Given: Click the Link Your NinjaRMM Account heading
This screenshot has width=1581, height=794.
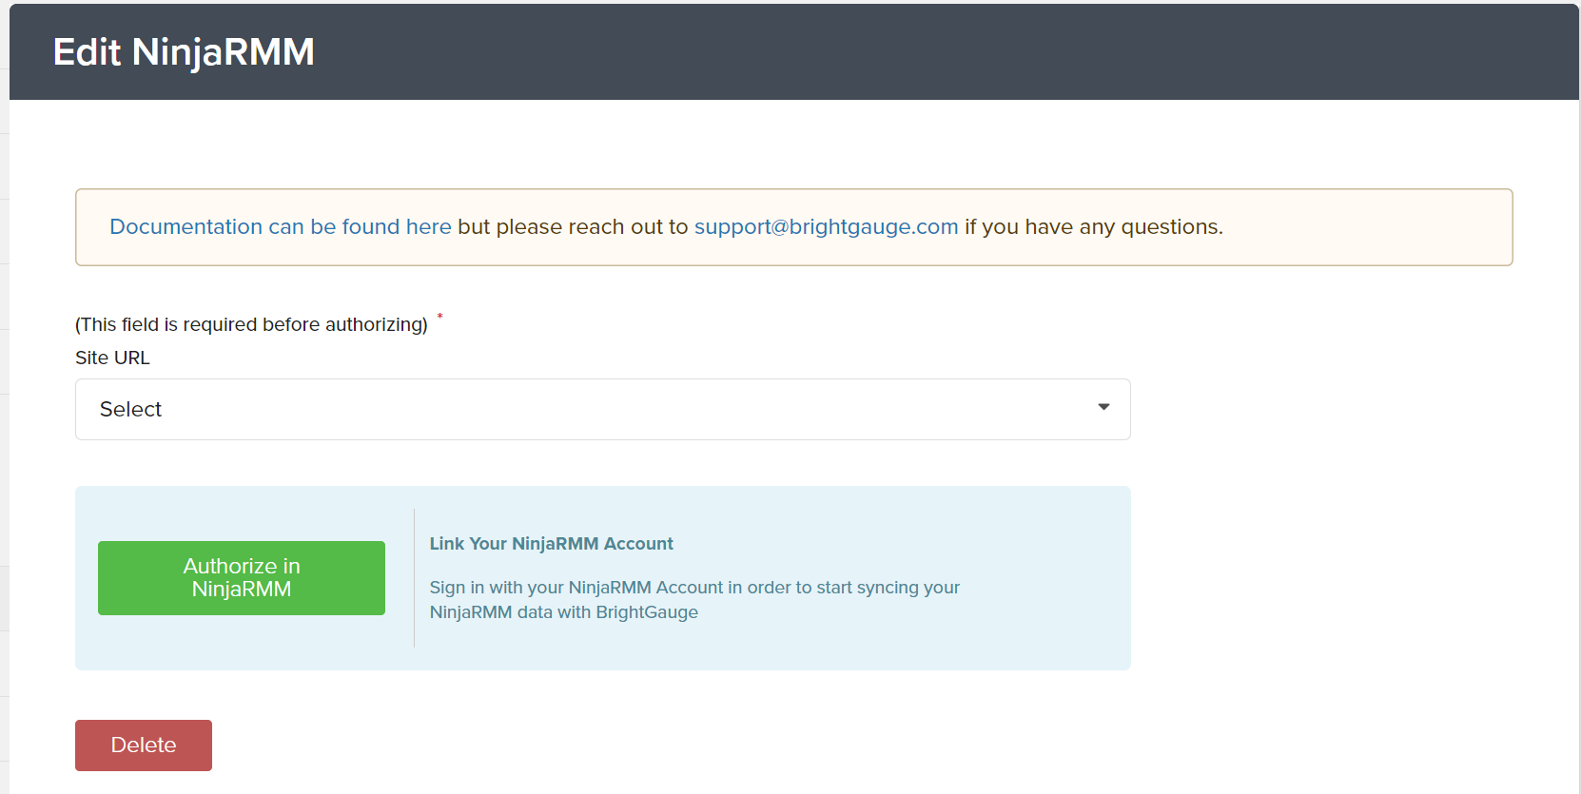Looking at the screenshot, I should 551,544.
